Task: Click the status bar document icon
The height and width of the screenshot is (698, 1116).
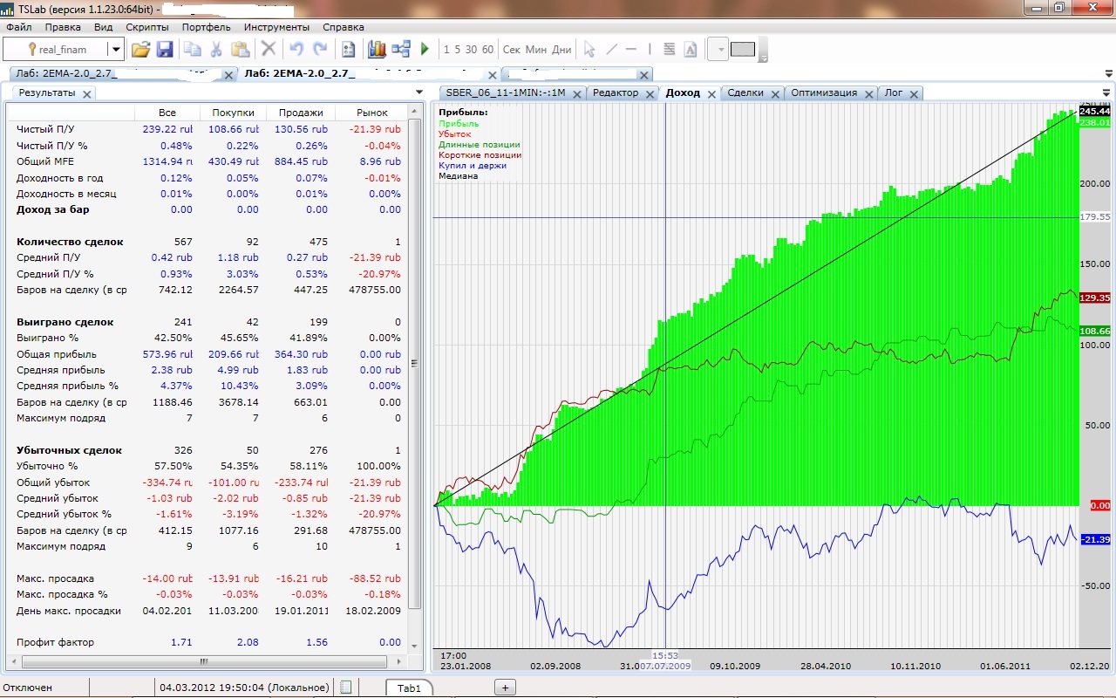Action: 346,688
